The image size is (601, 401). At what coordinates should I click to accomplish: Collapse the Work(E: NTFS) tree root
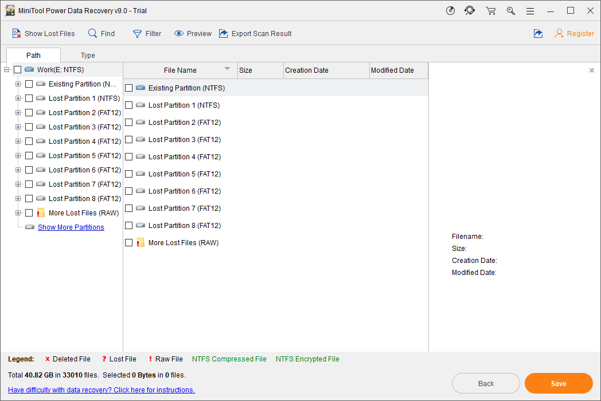pyautogui.click(x=7, y=70)
